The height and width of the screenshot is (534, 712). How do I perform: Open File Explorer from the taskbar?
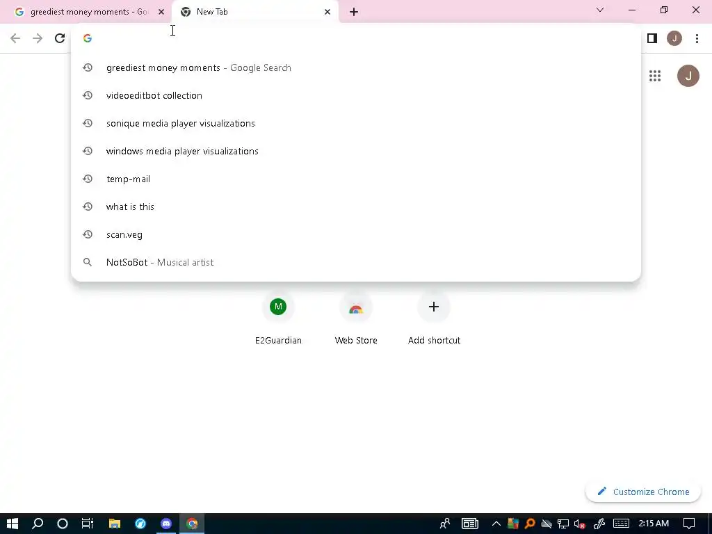point(115,524)
